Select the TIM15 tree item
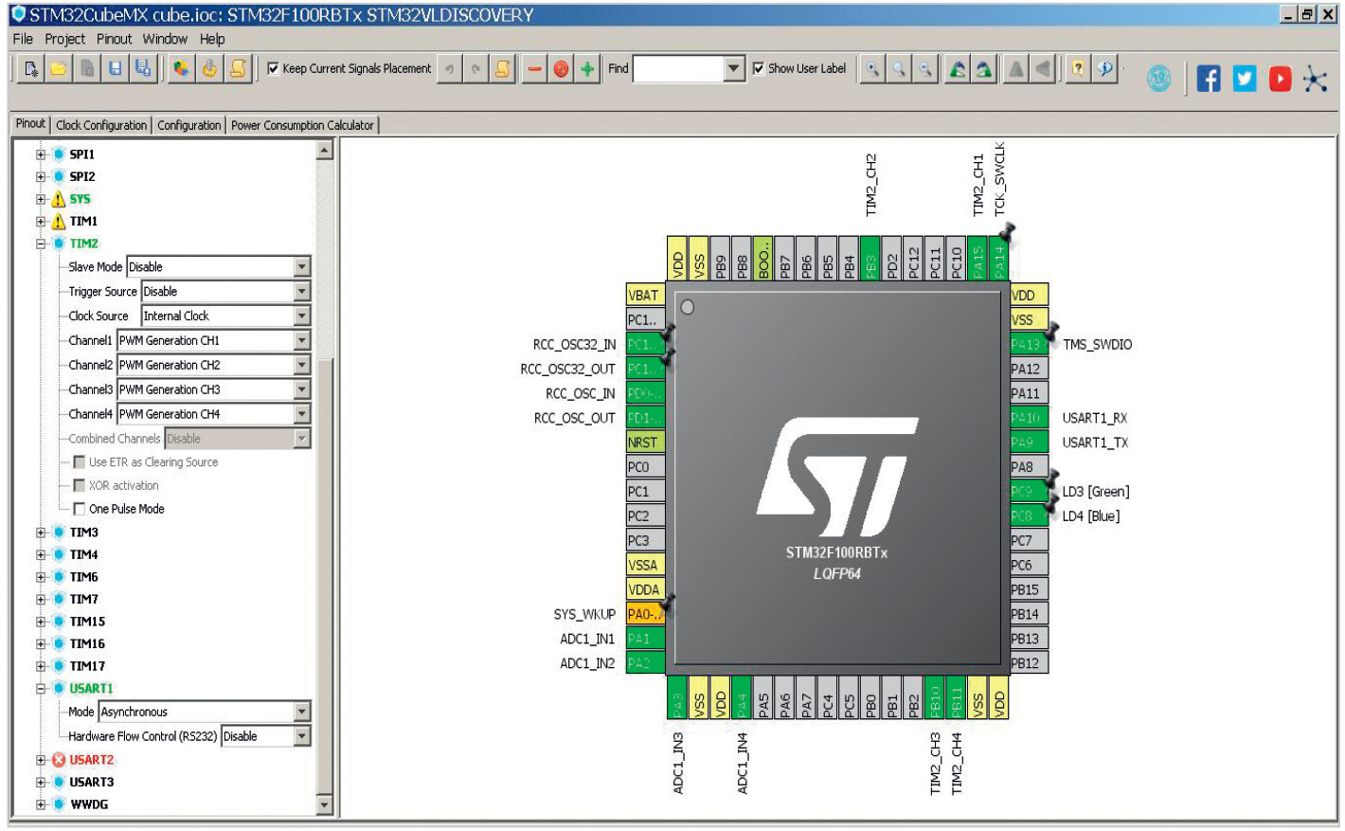 click(x=87, y=622)
